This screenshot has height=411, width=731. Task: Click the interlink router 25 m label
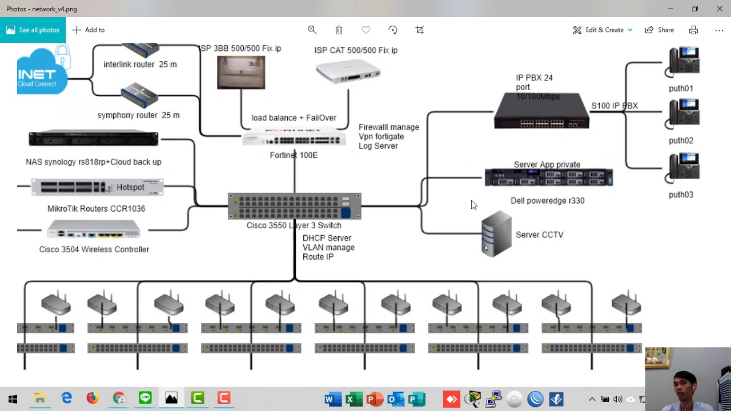coord(140,65)
